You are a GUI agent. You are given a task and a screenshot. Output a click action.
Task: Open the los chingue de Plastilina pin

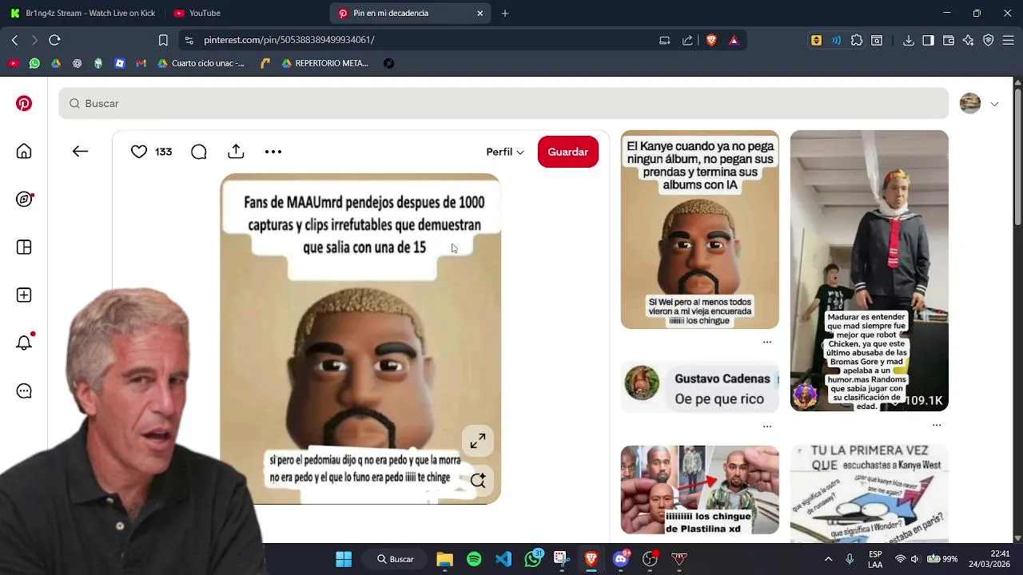(x=700, y=490)
